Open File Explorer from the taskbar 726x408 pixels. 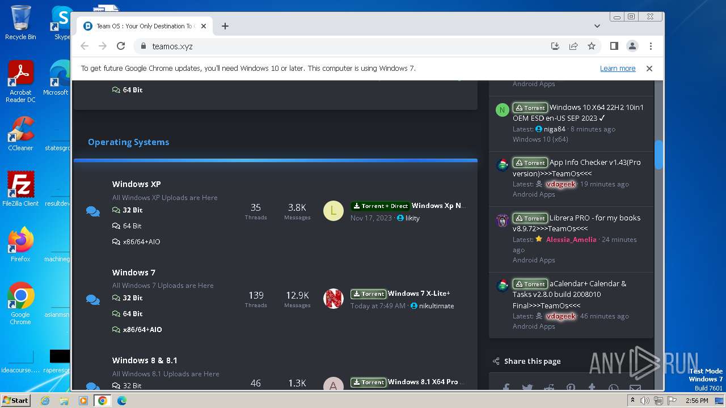64,401
